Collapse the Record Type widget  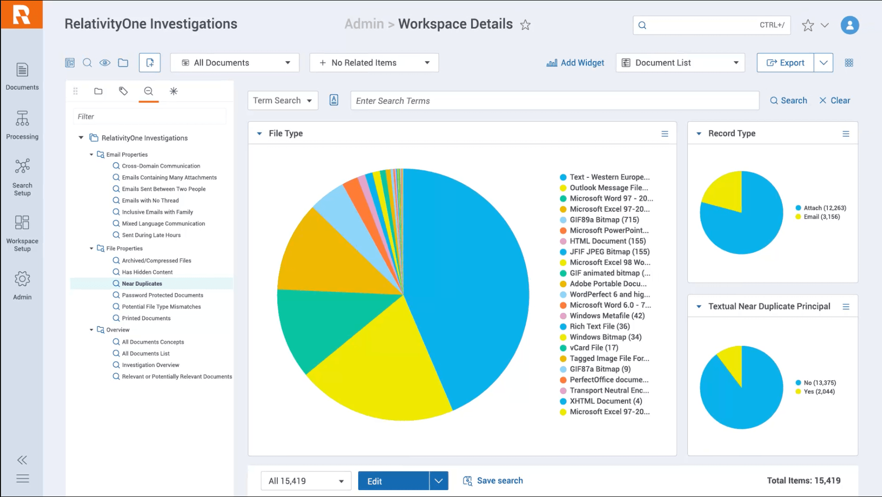coord(699,133)
